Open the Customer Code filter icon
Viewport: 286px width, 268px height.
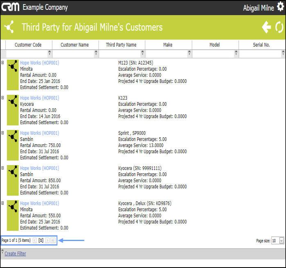point(50,53)
